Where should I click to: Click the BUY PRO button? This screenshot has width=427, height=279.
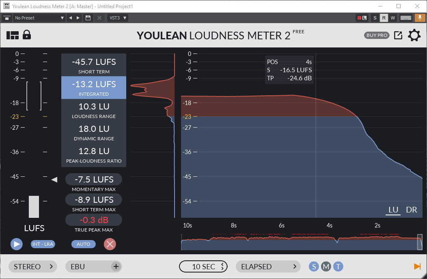pyautogui.click(x=377, y=35)
